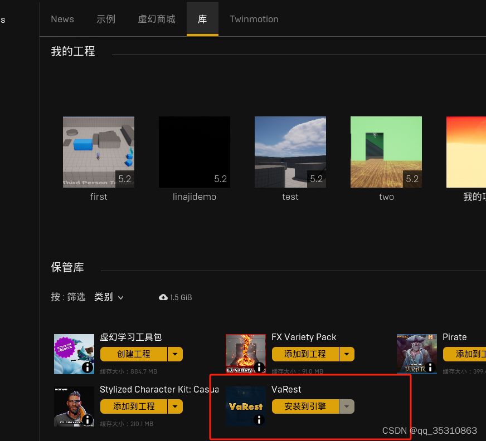Open the dropdown next to FX Variety Pack's 添加到工程
486x441 pixels.
[x=347, y=354]
